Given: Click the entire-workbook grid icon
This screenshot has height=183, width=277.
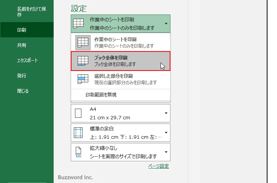Looking at the screenshot, I should pyautogui.click(x=83, y=61).
